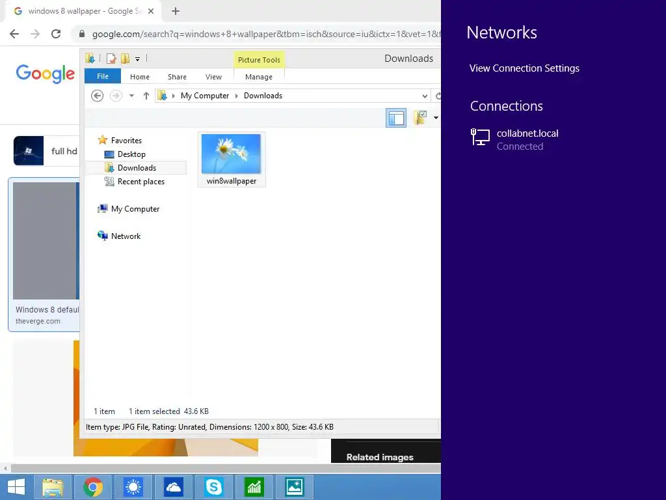Screen dimensions: 666x500
Task: Click the horizontal scrollbar in Chrome
Action: pyautogui.click(x=225, y=469)
